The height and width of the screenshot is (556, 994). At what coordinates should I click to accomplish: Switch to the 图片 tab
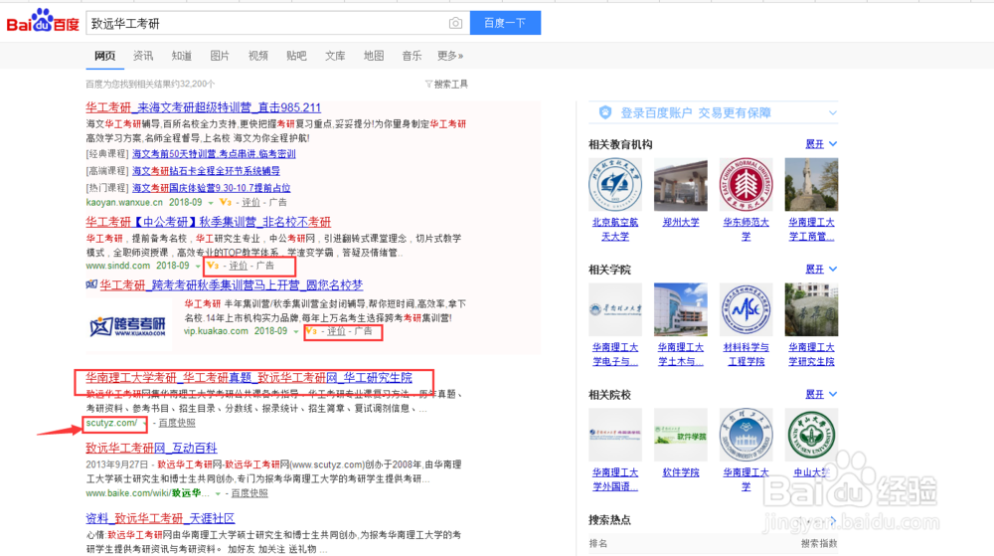tap(220, 56)
